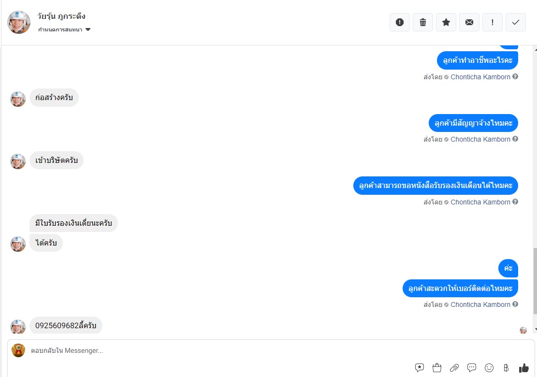The width and height of the screenshot is (537, 377).
Task: Click the customer's header profile picture
Action: (19, 22)
